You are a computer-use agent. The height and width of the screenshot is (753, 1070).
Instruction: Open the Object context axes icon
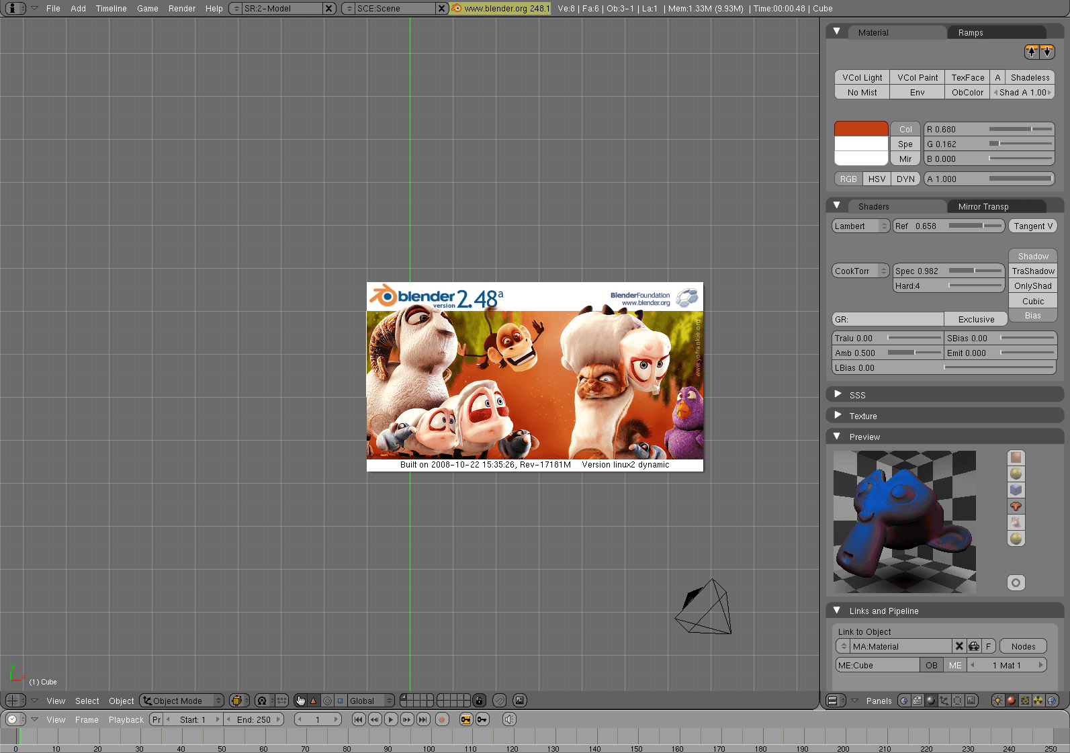click(x=944, y=701)
